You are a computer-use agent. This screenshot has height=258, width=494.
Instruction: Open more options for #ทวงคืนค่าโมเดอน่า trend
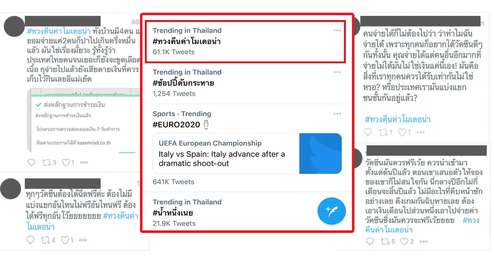click(x=337, y=30)
